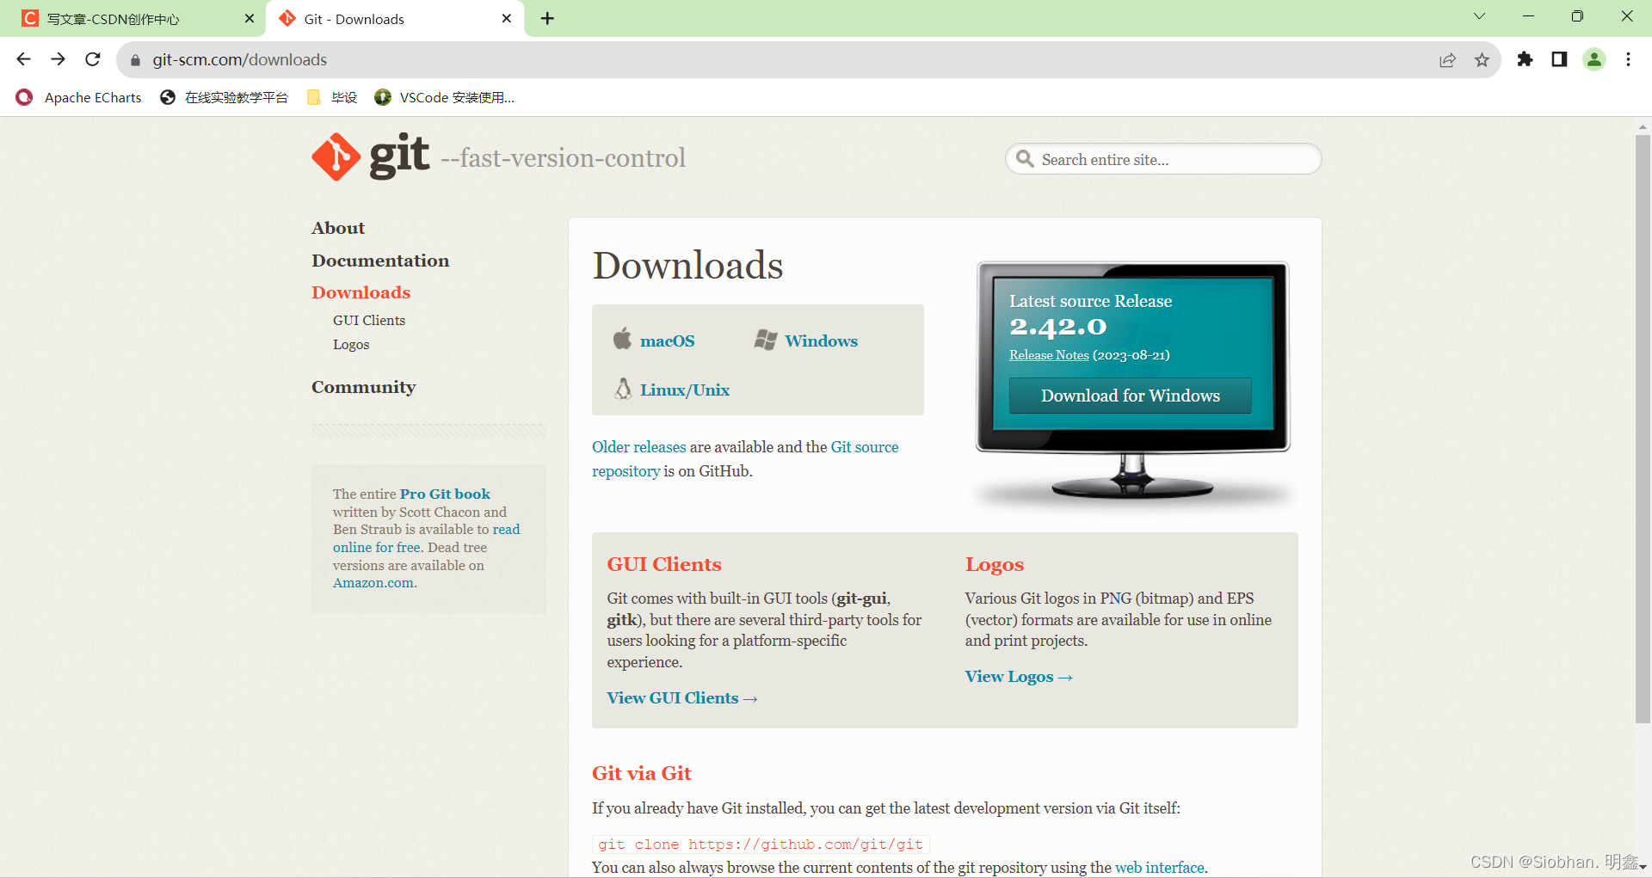The width and height of the screenshot is (1652, 878).
Task: Open the extensions puzzle icon
Action: 1525,59
